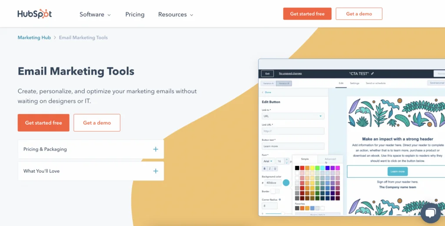The height and width of the screenshot is (226, 445).
Task: Open the Pricing page
Action: pos(135,14)
